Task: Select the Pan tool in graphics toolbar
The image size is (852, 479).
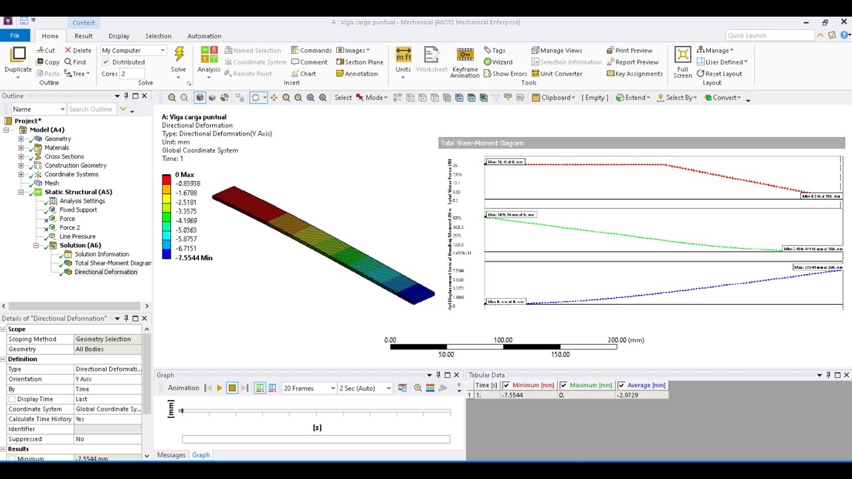Action: [274, 98]
